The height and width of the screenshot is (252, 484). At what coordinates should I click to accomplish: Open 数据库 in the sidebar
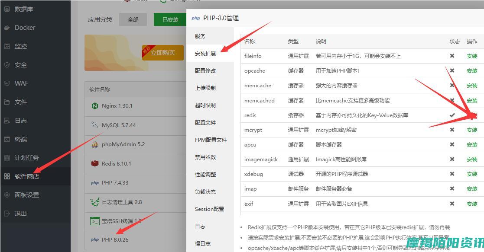pyautogui.click(x=24, y=9)
